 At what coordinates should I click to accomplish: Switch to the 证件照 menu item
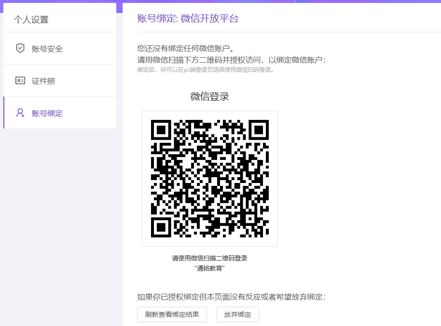(x=43, y=81)
